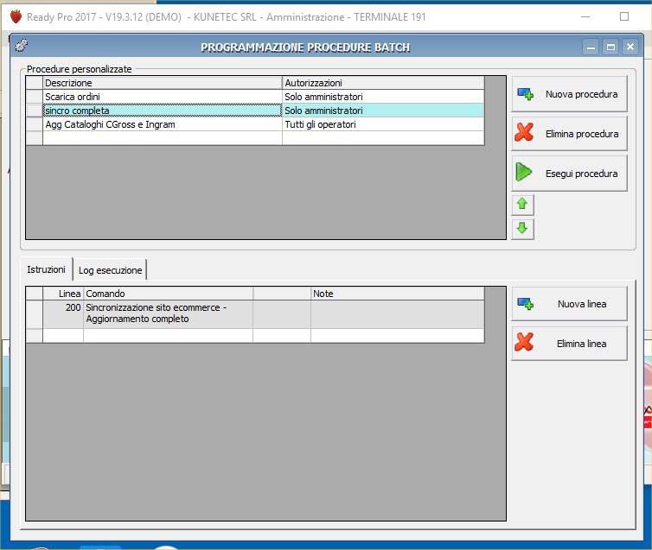Click row selector of Scarica ordini
Screen dimensions: 652x550
[x=35, y=97]
